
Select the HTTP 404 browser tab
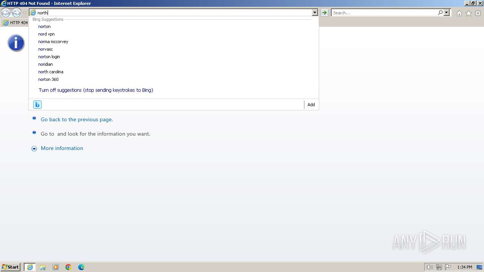(x=15, y=23)
